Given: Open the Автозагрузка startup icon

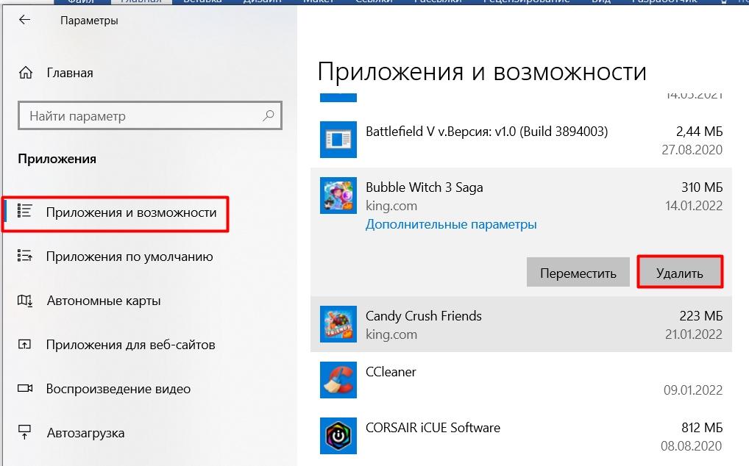Looking at the screenshot, I should pyautogui.click(x=24, y=432).
